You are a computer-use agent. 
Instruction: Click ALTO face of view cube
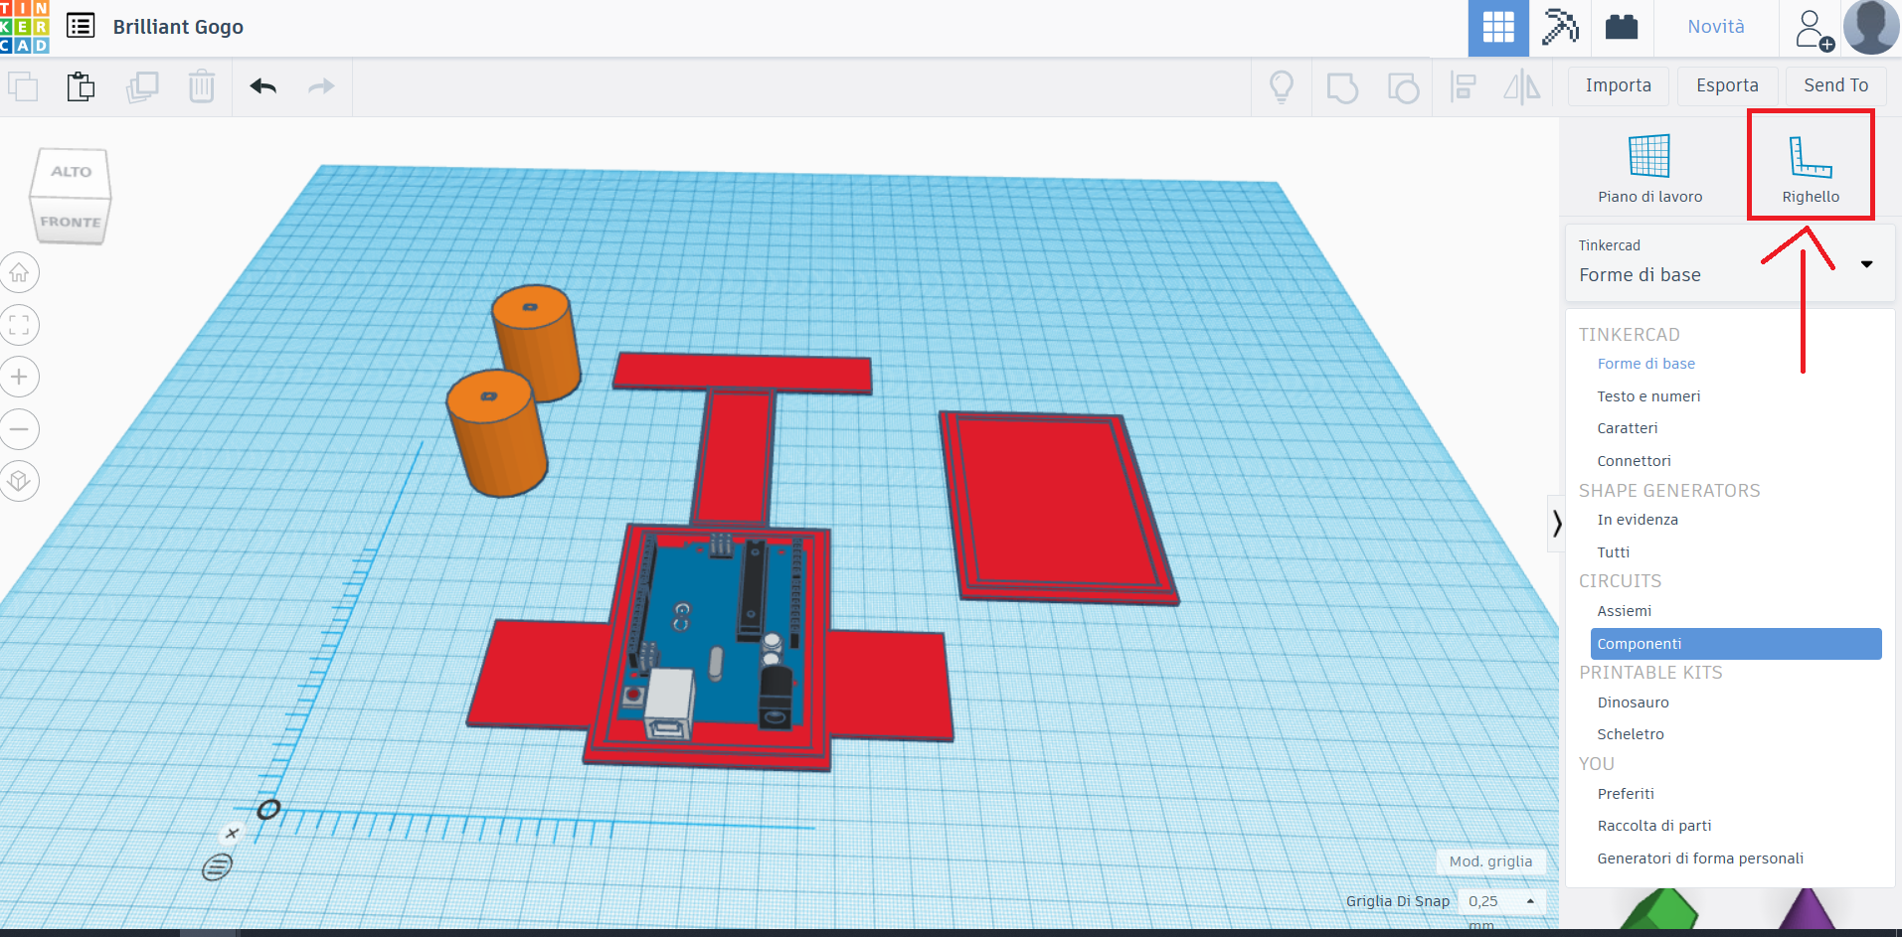pos(72,172)
